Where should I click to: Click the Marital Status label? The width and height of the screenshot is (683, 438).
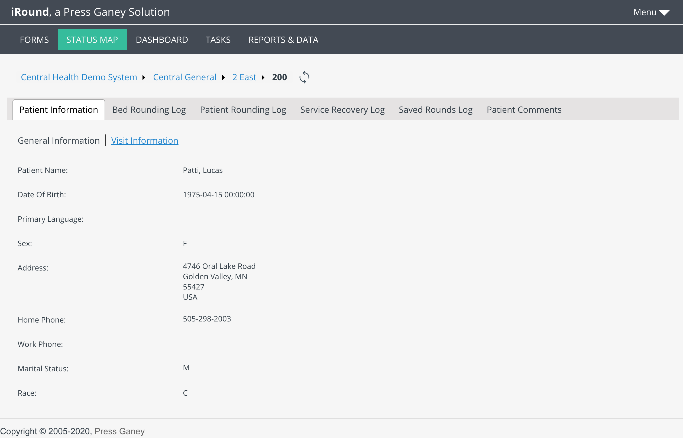[43, 369]
